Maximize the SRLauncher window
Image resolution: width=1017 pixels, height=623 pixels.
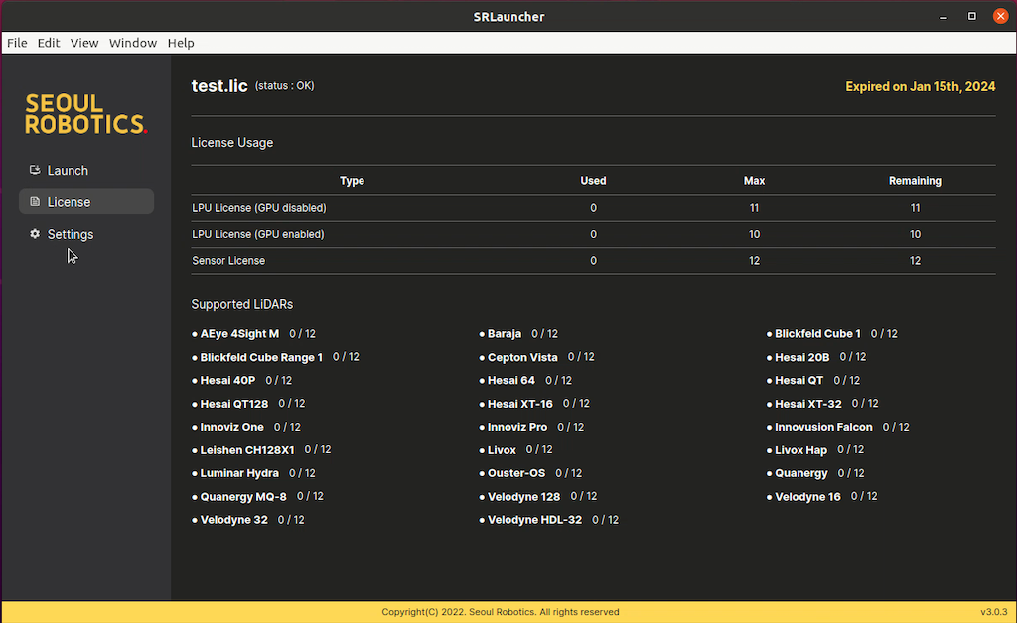click(971, 16)
